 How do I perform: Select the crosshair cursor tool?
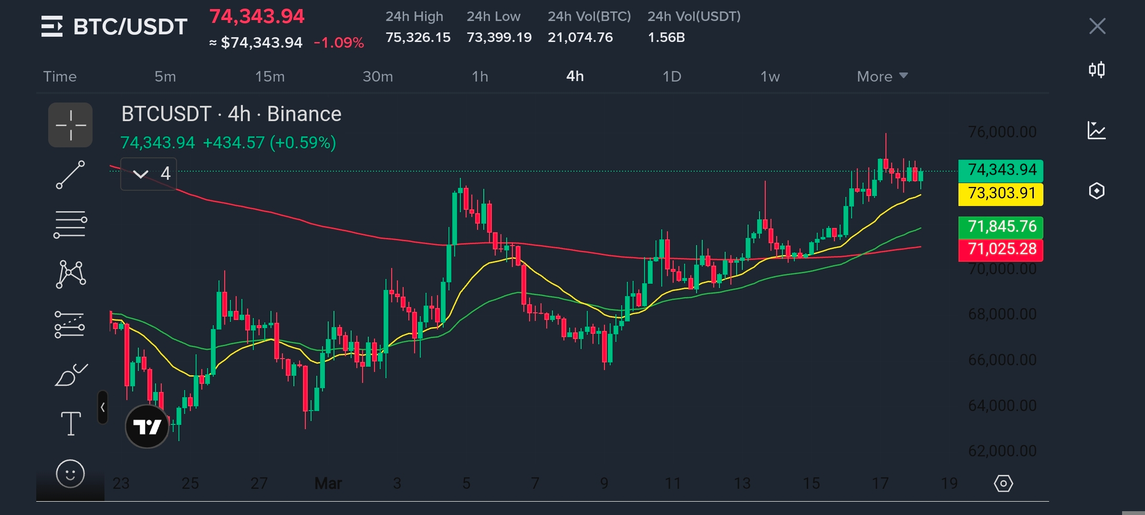click(x=70, y=125)
